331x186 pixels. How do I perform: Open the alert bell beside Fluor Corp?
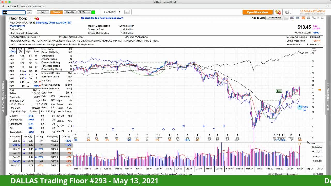click(x=36, y=18)
